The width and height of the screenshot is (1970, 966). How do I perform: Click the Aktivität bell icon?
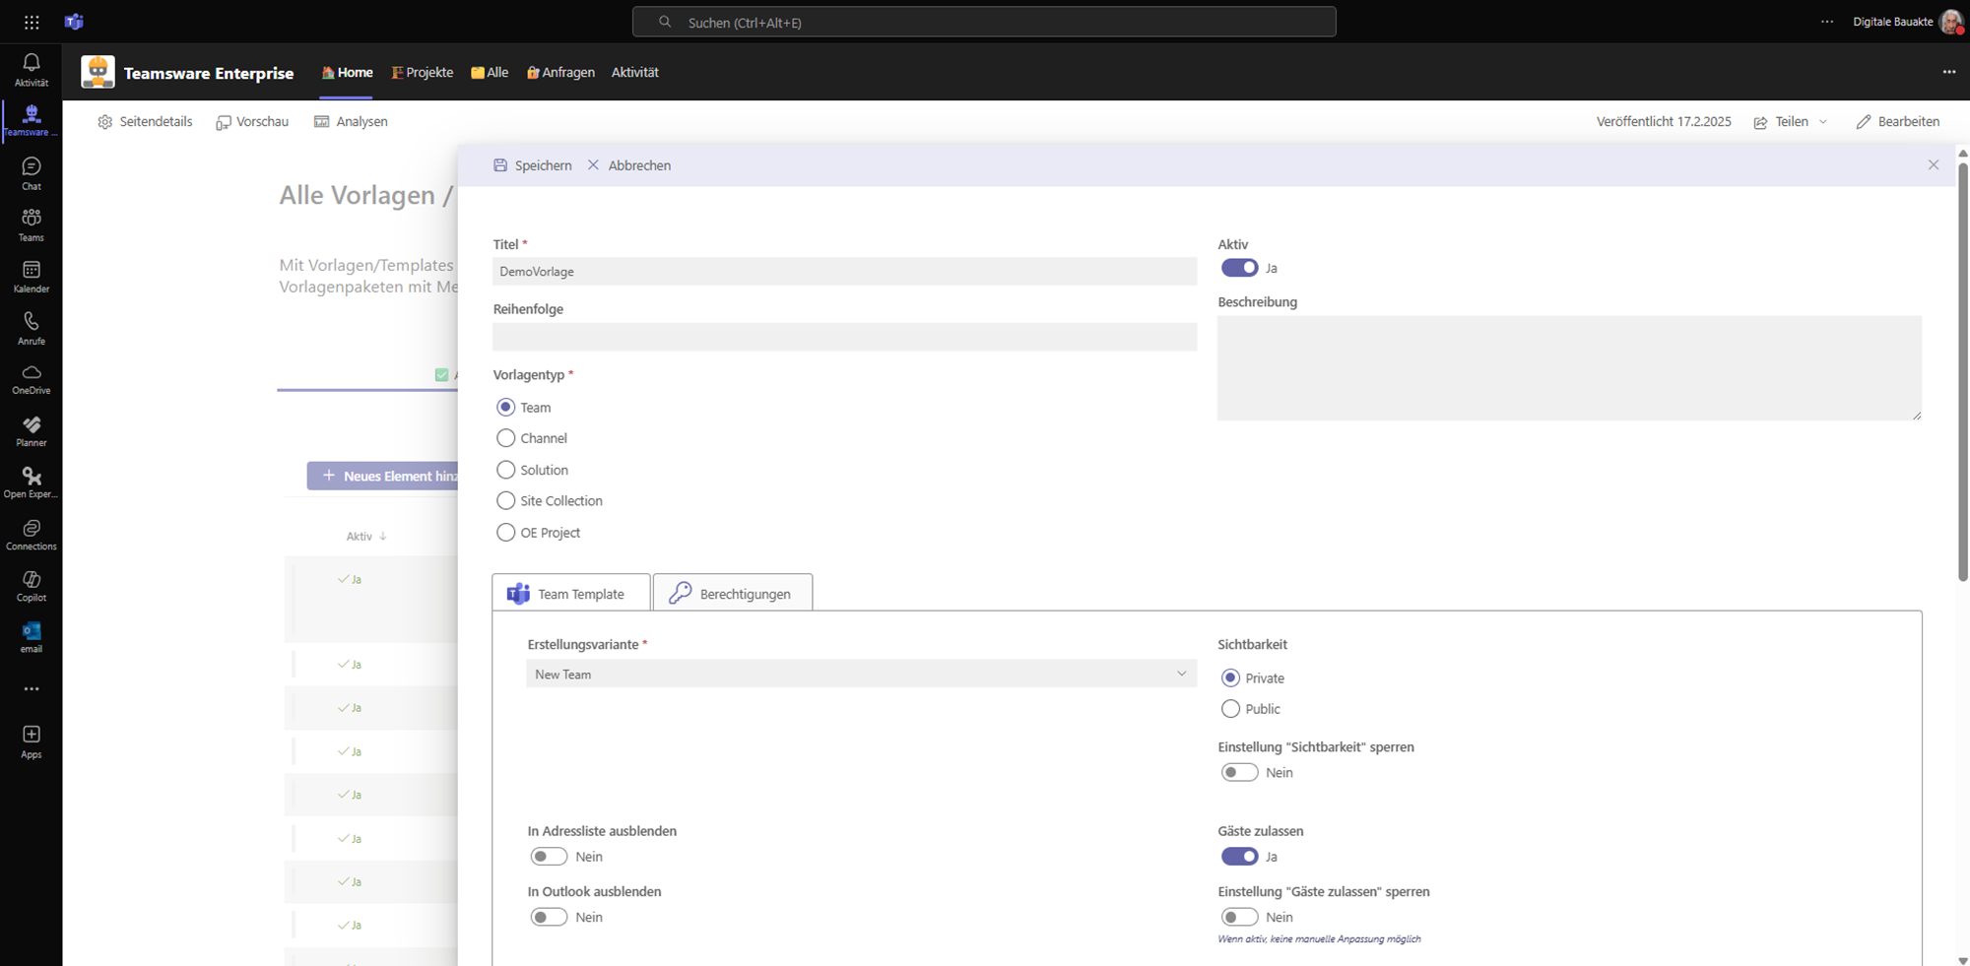[32, 69]
